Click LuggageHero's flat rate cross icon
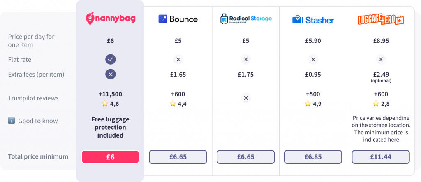 (381, 59)
